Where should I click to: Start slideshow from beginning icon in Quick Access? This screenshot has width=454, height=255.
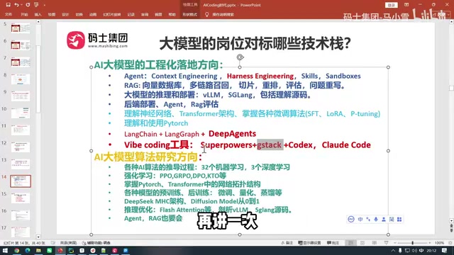[x=36, y=5]
